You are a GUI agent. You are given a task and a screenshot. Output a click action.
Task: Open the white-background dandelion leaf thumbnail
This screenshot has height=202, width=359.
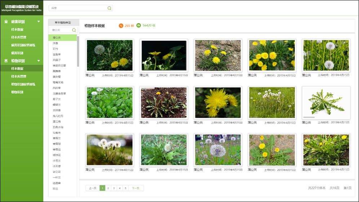pos(326,103)
